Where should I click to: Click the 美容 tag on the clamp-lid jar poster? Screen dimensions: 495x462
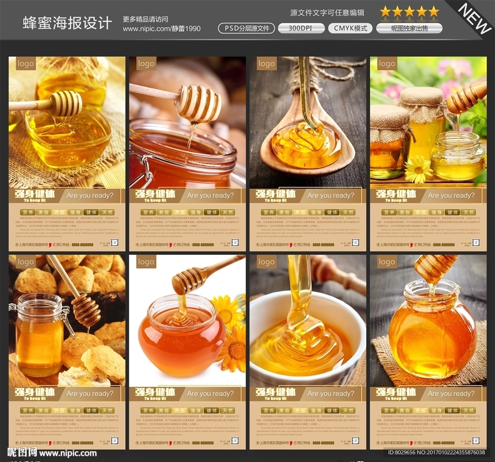(x=164, y=212)
